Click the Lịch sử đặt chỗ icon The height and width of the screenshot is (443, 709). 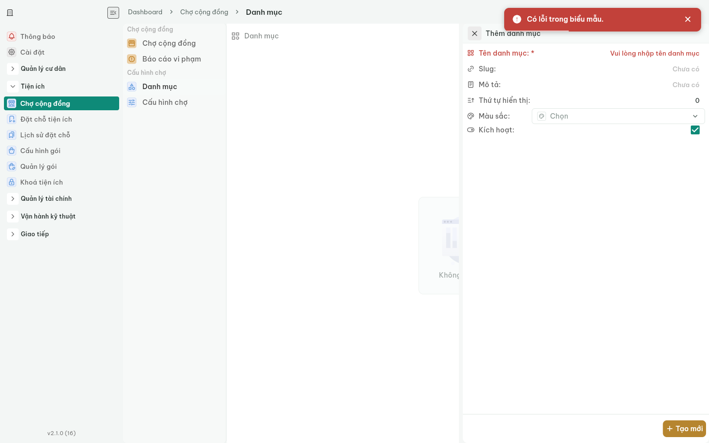[12, 135]
